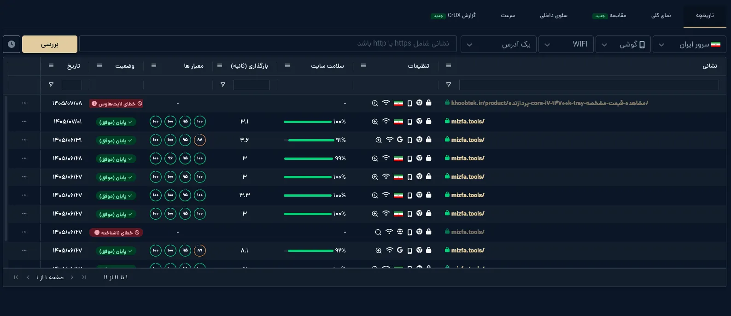This screenshot has height=316, width=731.
Task: Open the khoobtek.ir product address link
Action: (x=550, y=103)
